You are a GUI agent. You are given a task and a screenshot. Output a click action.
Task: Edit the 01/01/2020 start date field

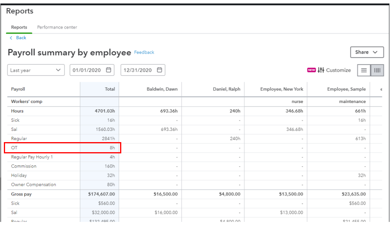(x=87, y=70)
